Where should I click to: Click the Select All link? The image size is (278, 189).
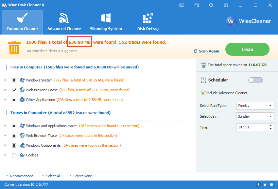coord(53,176)
